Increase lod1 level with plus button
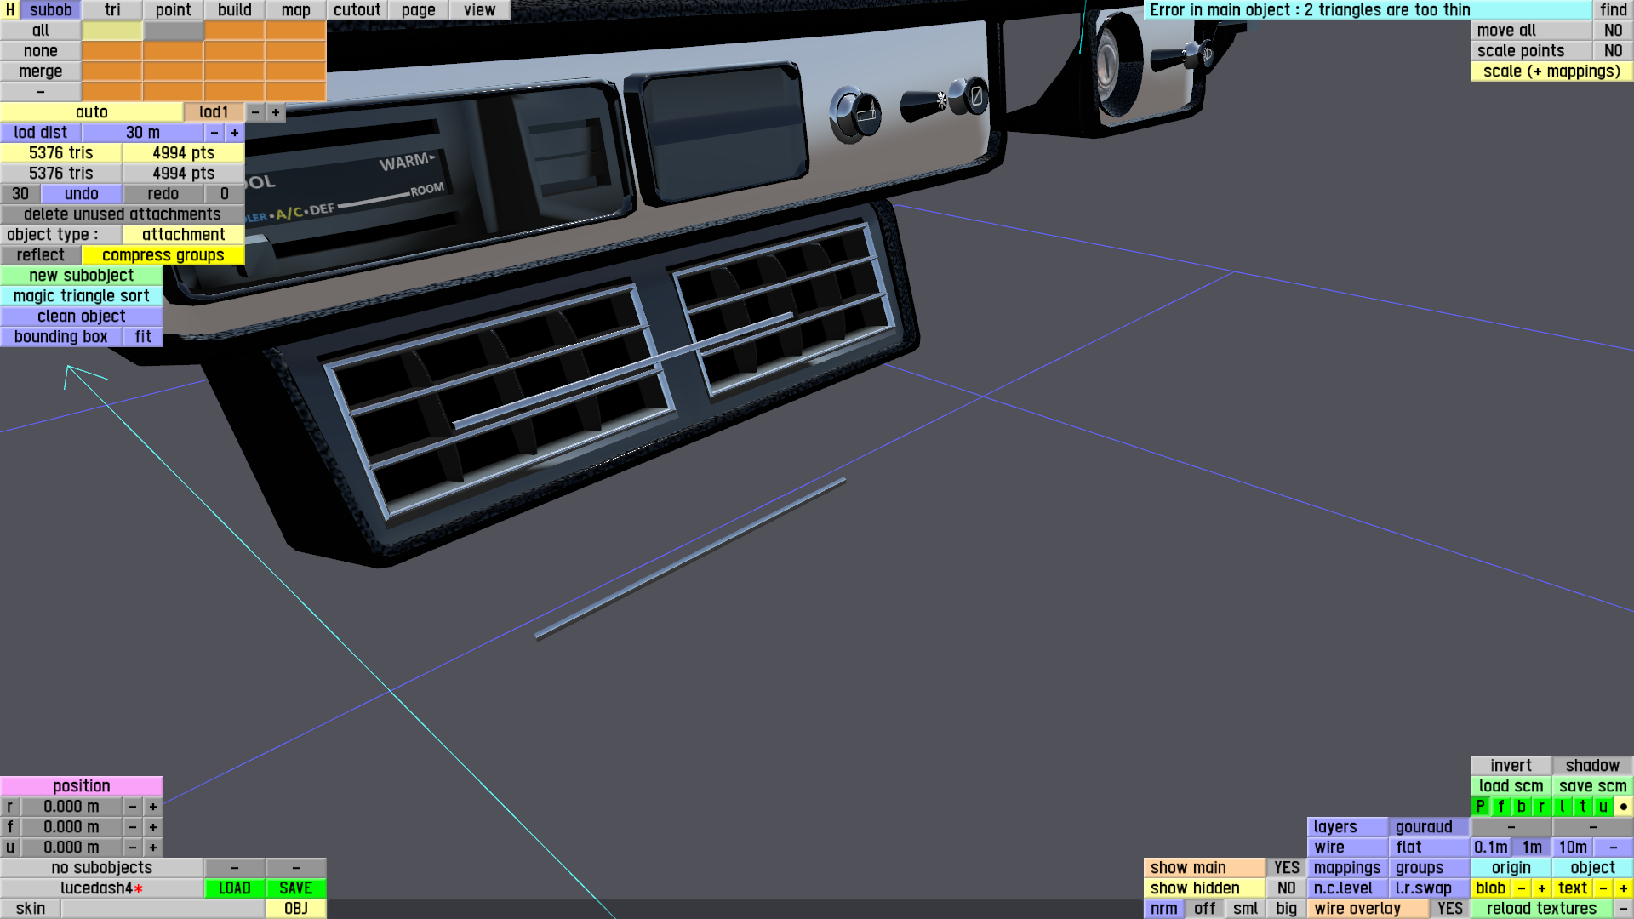1634x919 pixels. 275,112
